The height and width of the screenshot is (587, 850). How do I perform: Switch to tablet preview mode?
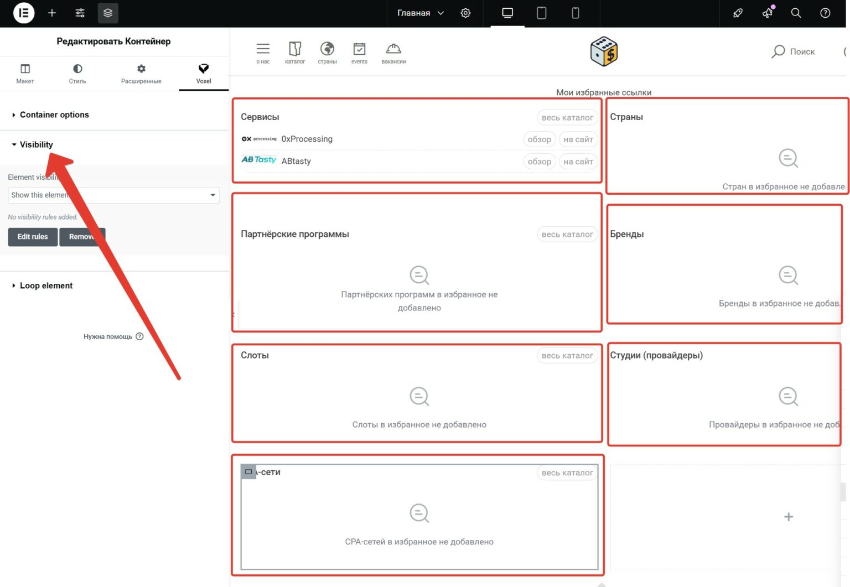541,13
